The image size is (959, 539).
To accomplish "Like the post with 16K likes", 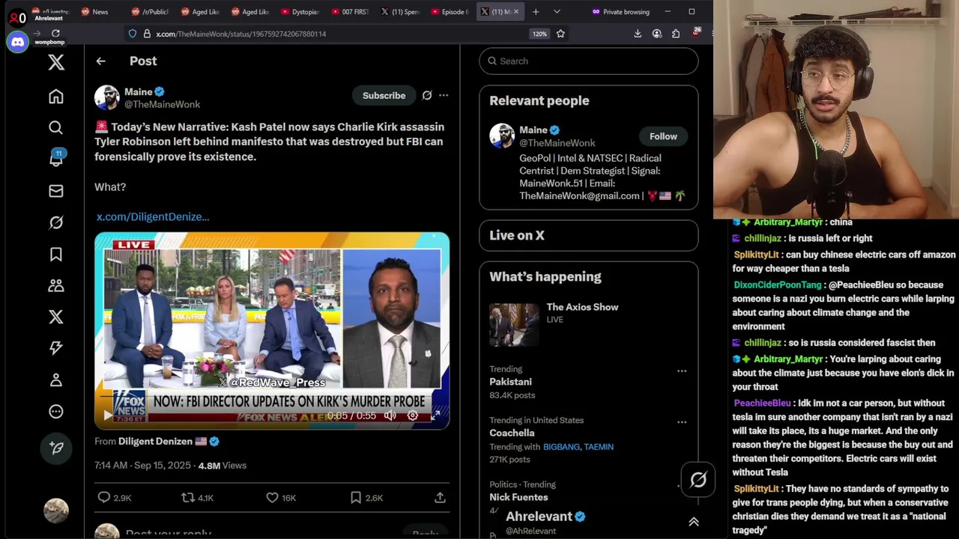I will [281, 497].
